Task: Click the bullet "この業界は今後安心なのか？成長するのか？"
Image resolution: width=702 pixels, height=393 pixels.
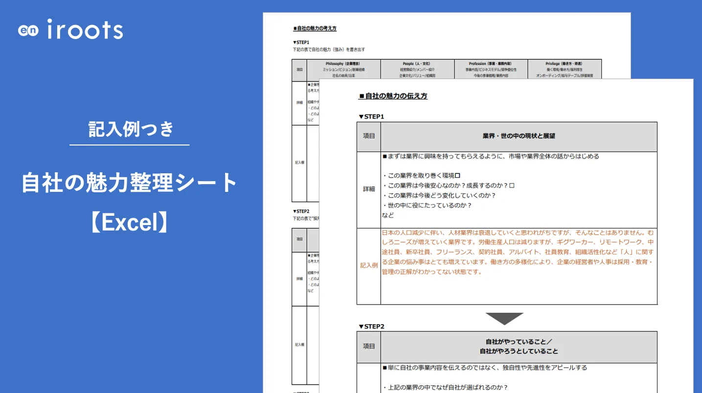Action: (x=448, y=186)
